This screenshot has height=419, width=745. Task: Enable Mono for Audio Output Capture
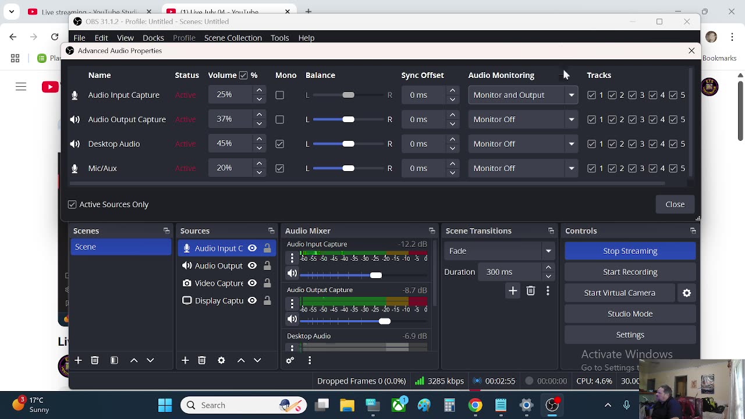click(280, 119)
